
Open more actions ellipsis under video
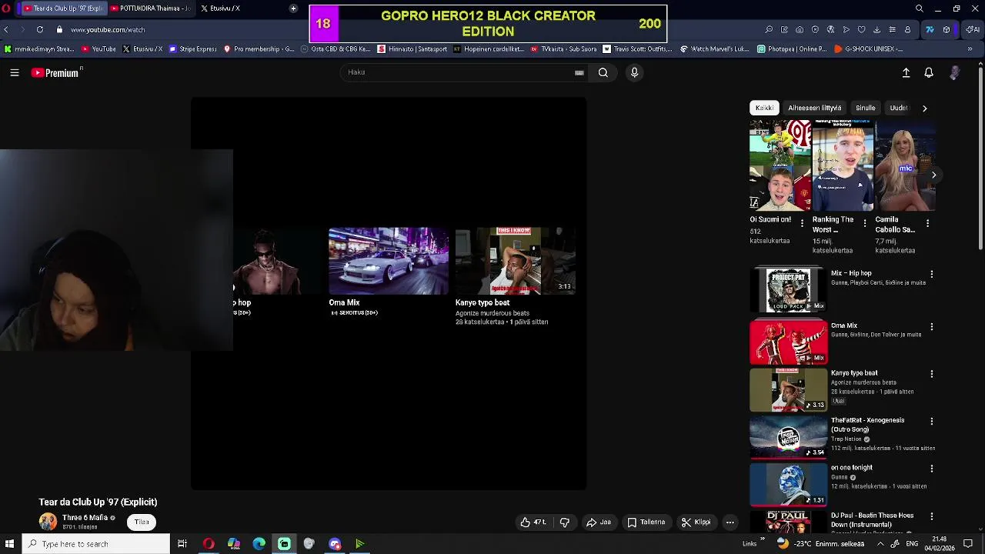(730, 522)
